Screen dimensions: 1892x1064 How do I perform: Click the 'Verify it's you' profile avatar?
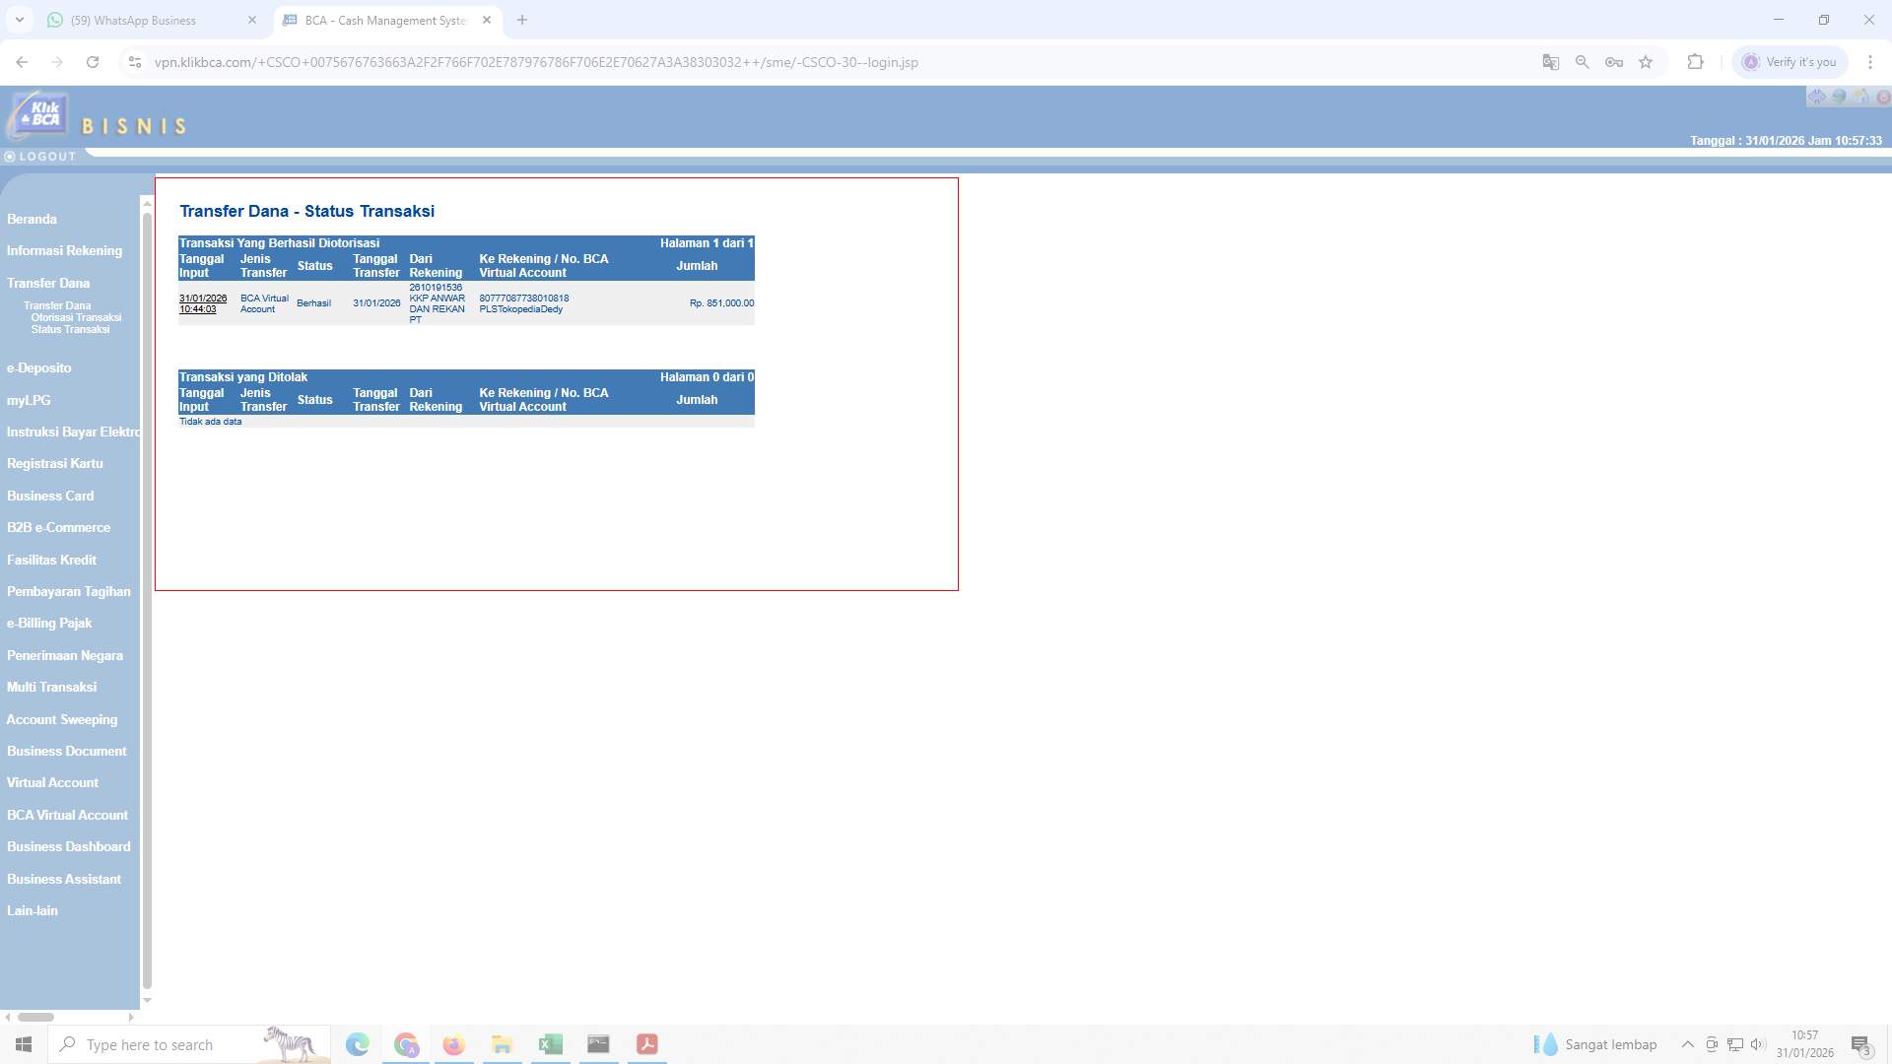pos(1751,61)
